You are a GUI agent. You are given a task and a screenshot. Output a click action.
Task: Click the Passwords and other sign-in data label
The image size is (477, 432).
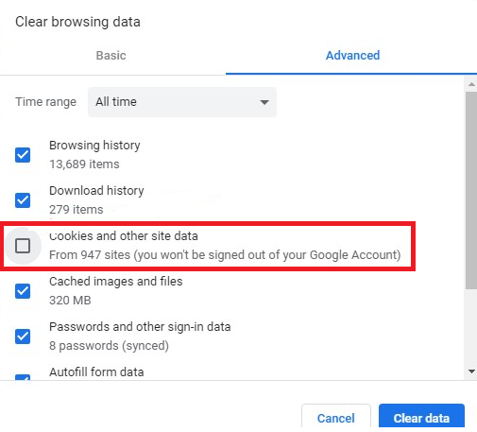[x=140, y=327]
